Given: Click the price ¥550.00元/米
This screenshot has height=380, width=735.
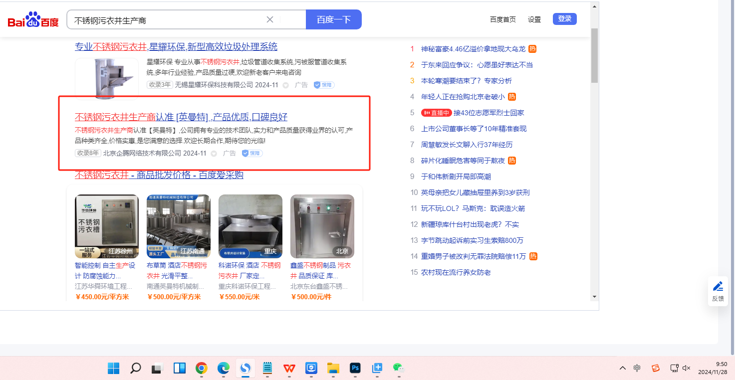Looking at the screenshot, I should coord(239,297).
